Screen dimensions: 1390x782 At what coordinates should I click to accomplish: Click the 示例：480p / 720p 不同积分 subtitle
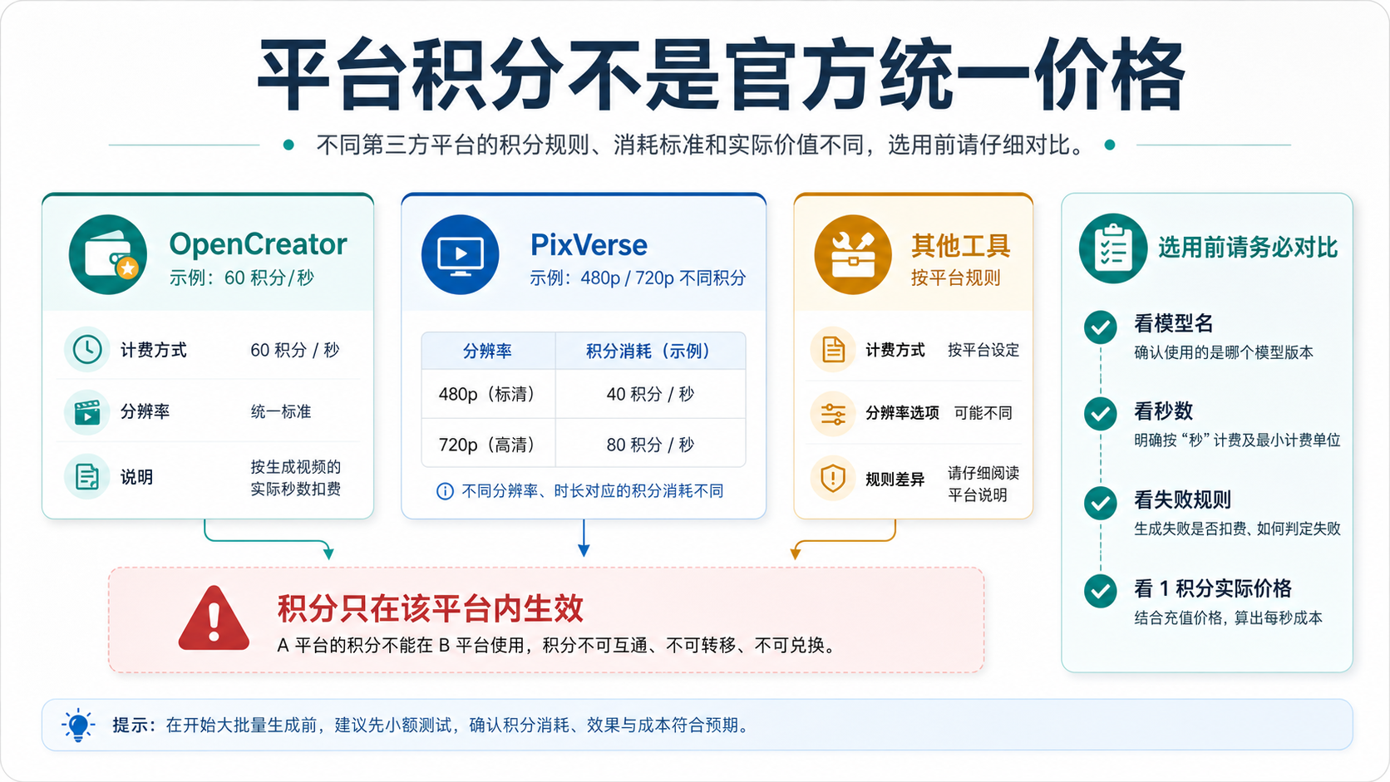click(x=638, y=278)
